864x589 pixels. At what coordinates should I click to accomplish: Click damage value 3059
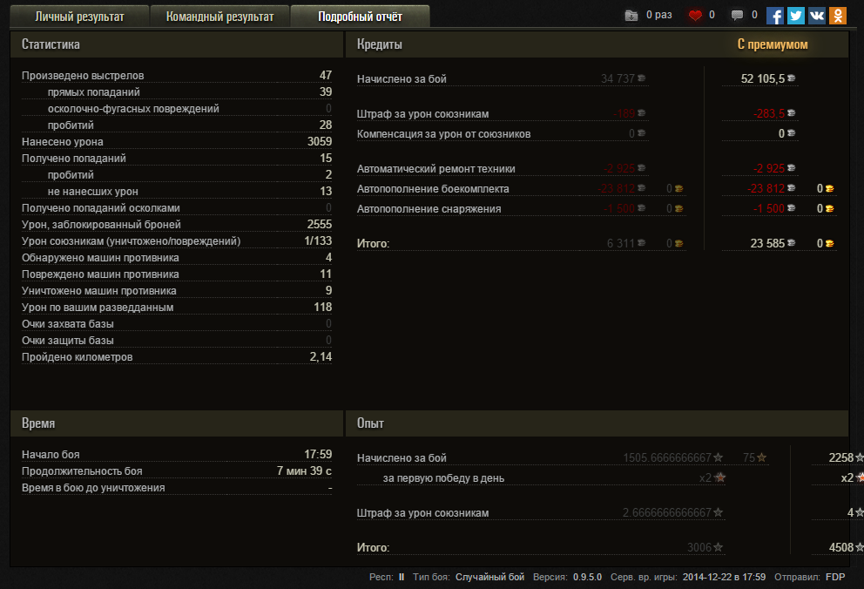coord(320,142)
